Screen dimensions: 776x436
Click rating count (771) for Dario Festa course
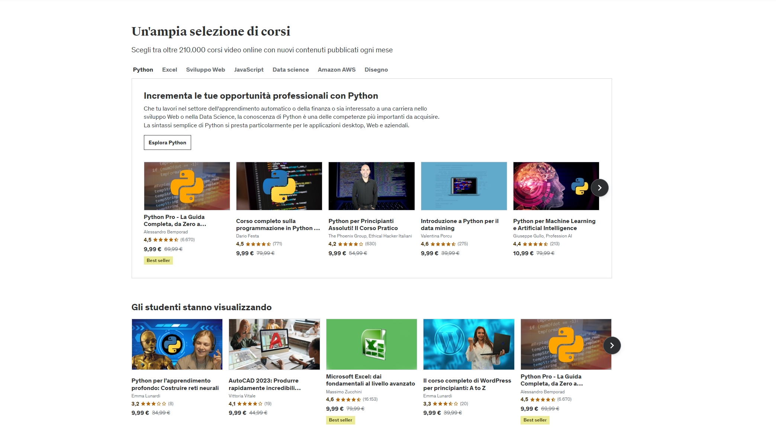pyautogui.click(x=277, y=244)
